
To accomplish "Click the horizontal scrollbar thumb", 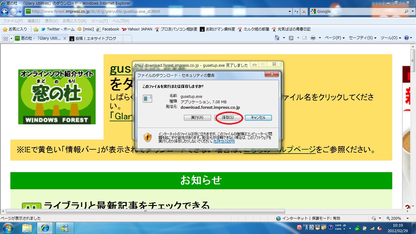I will click(146, 211).
